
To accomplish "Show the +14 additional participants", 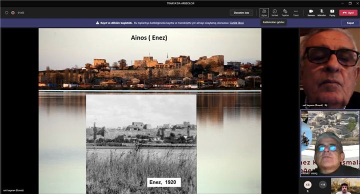I will point(323,185).
